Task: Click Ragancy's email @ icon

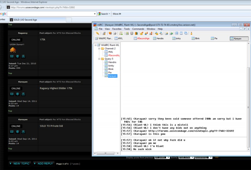Action: [18, 56]
